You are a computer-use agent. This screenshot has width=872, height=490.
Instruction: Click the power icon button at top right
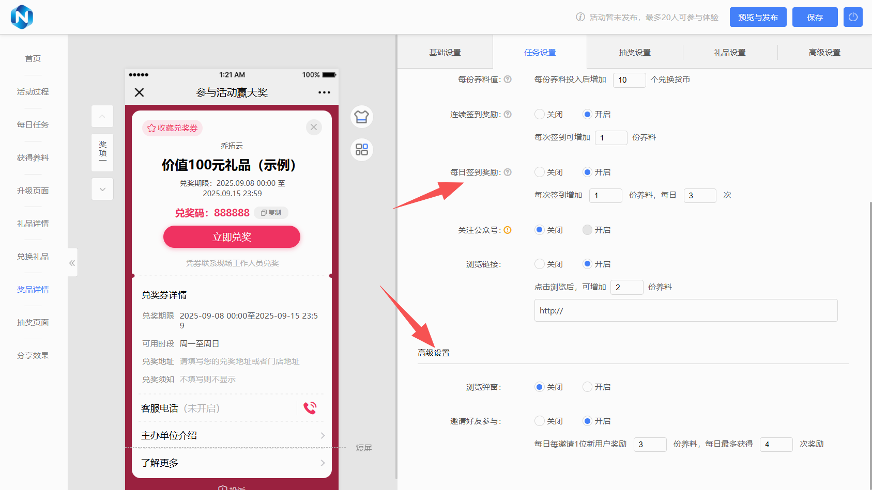(853, 17)
